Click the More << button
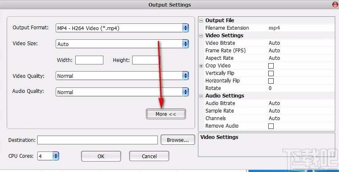The image size is (339, 172). 166,114
